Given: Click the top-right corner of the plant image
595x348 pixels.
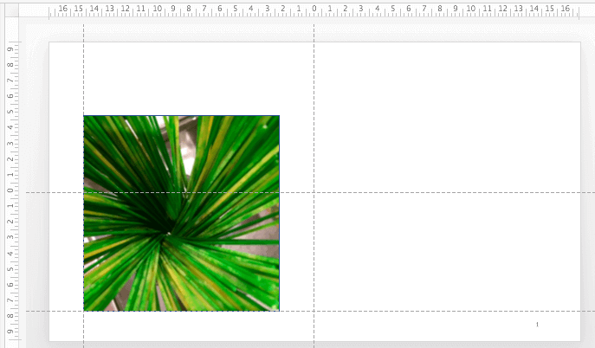Looking at the screenshot, I should [x=279, y=116].
